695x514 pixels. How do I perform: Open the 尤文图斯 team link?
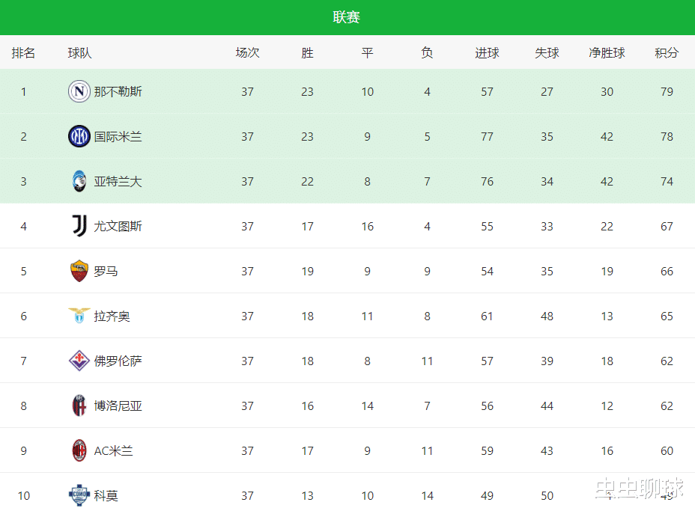(118, 226)
